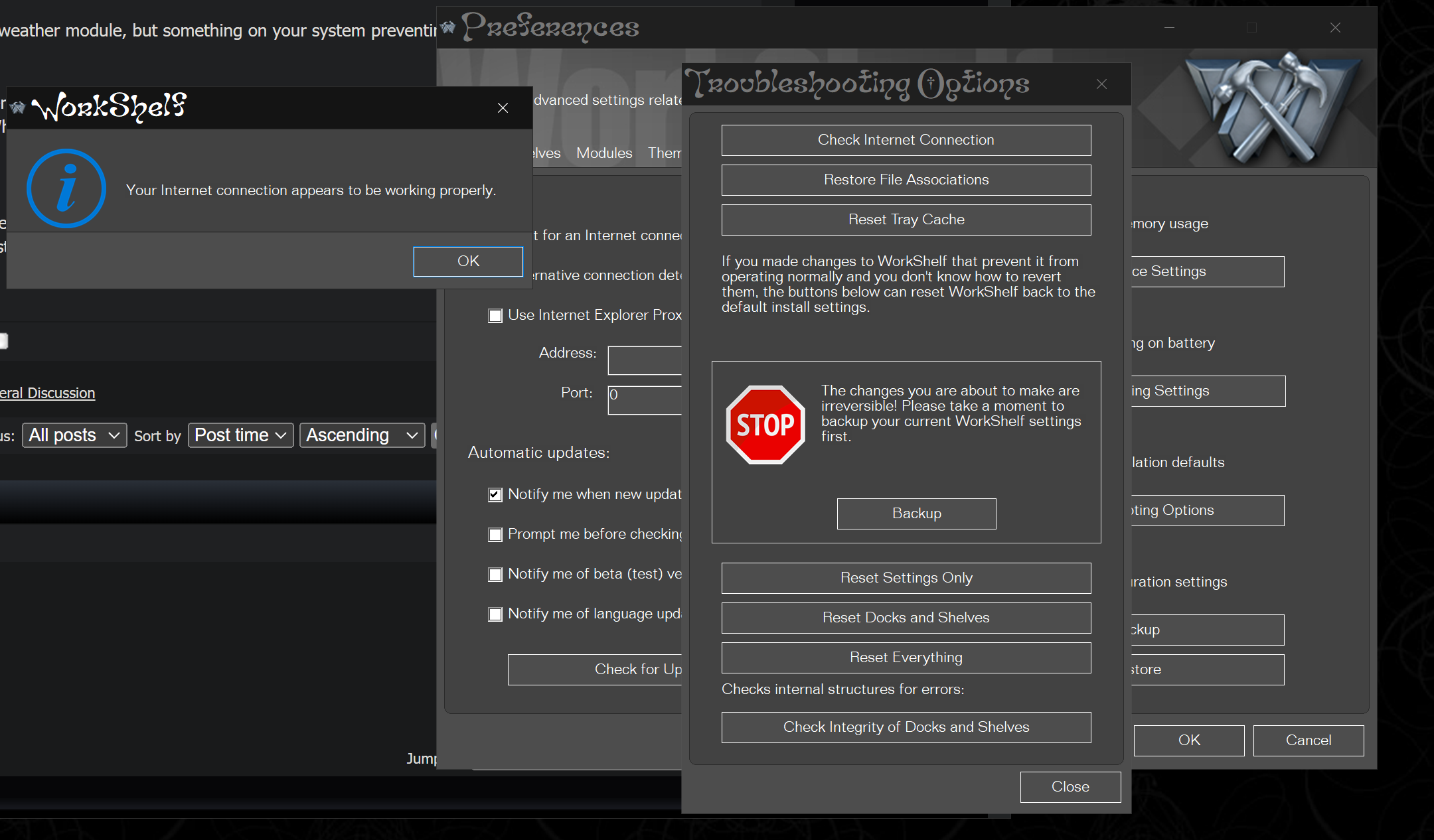Open the All posts dropdown

click(74, 435)
